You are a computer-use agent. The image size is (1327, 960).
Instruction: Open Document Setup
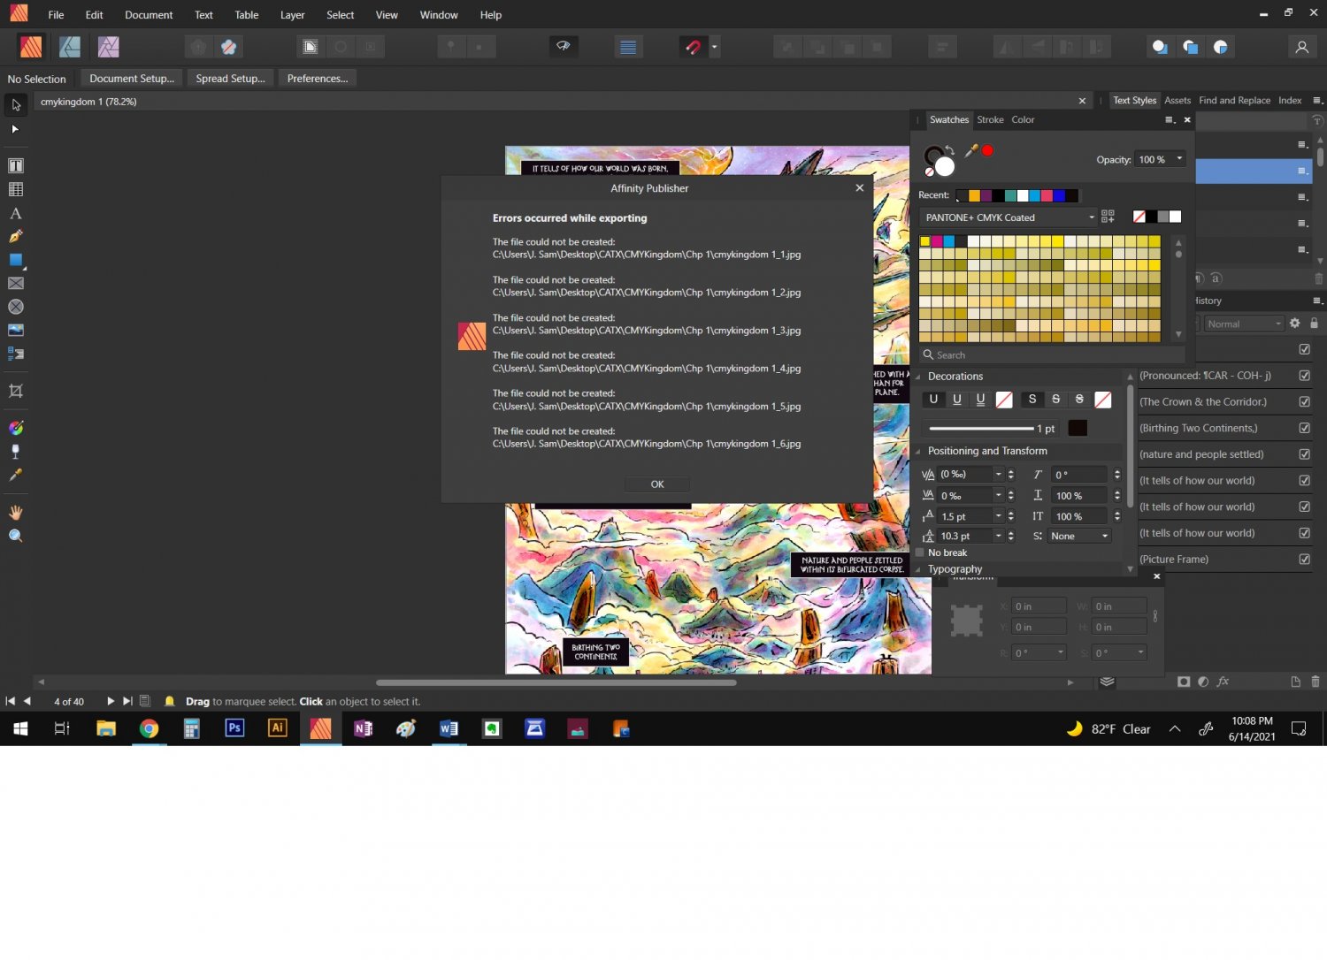[132, 79]
